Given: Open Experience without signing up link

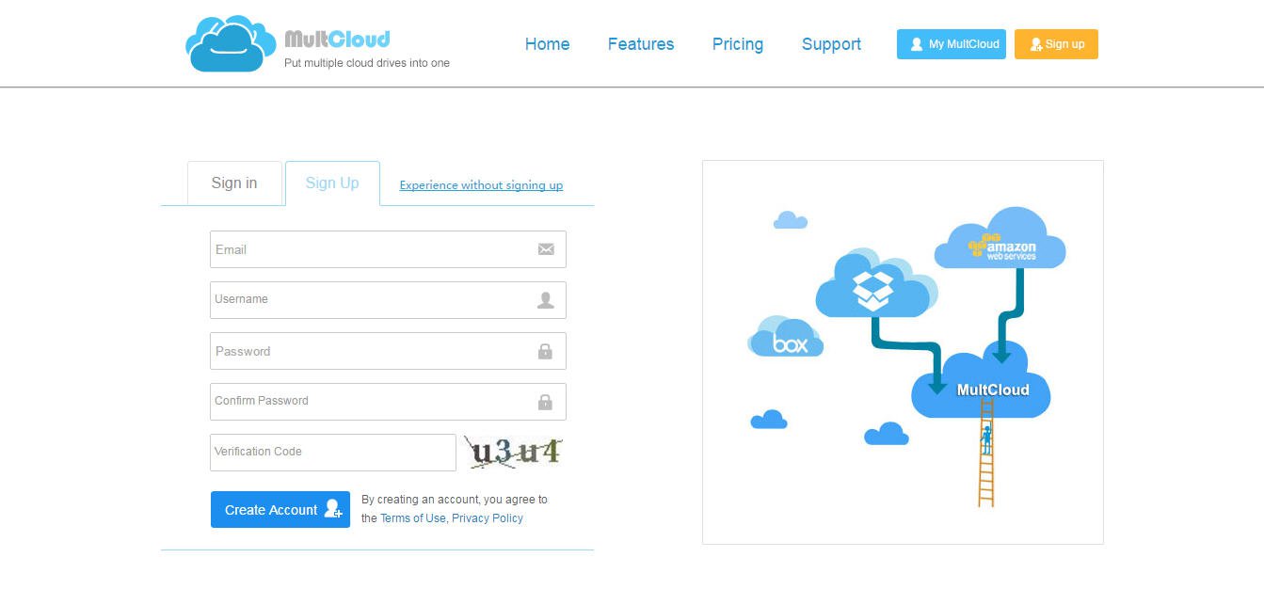Looking at the screenshot, I should pyautogui.click(x=481, y=185).
